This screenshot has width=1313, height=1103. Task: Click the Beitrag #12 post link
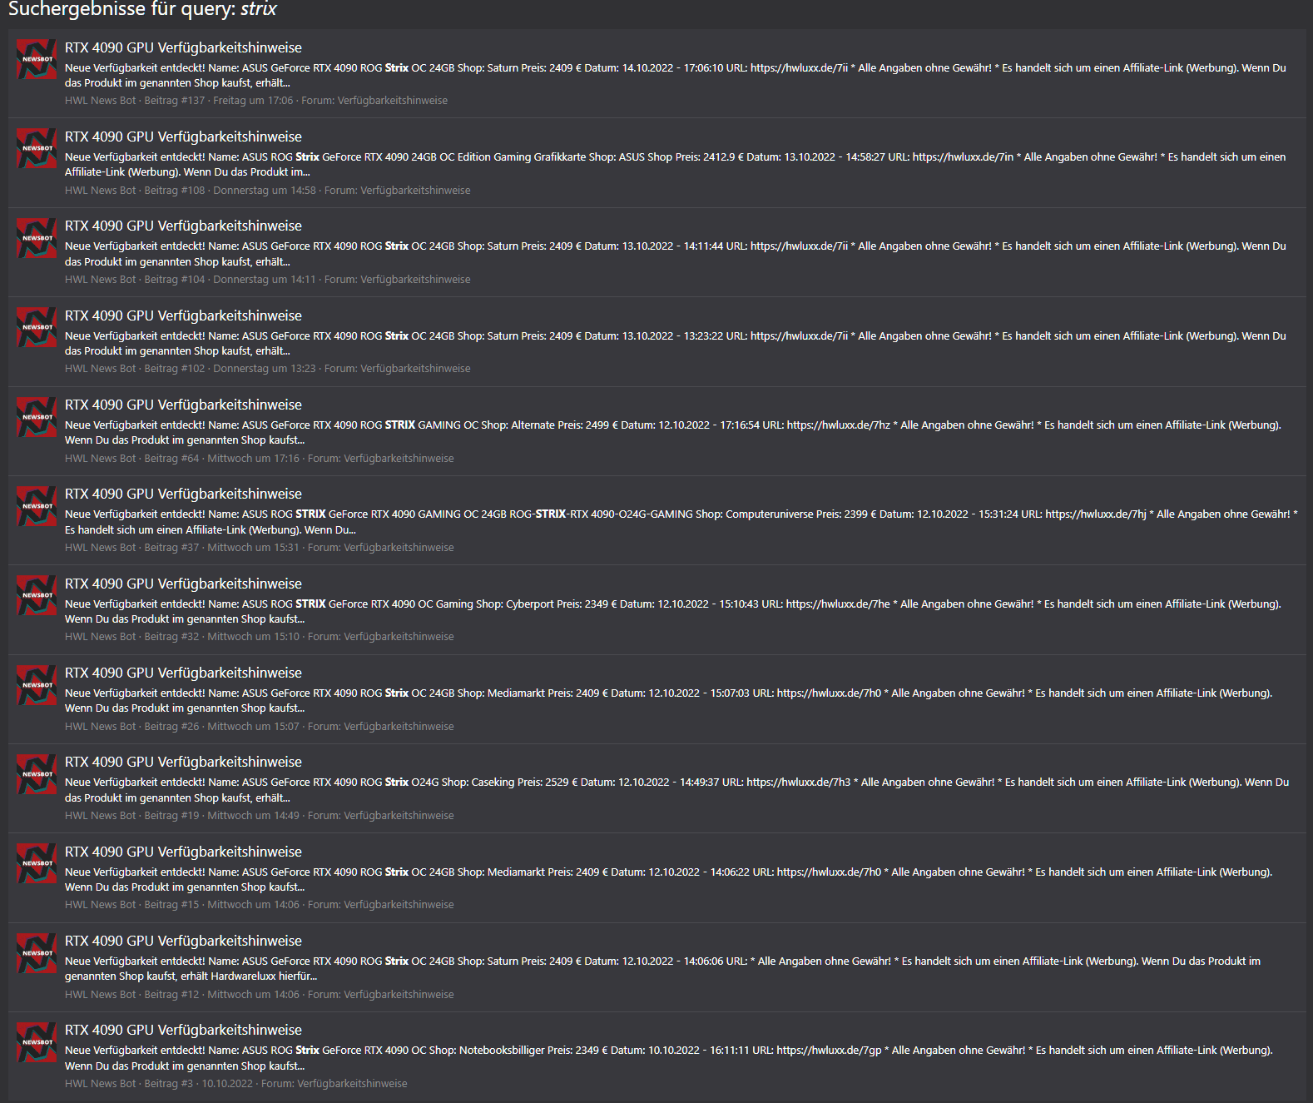171,995
